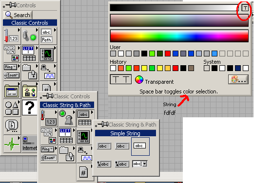Select amber swatch in History row

[x=168, y=68]
